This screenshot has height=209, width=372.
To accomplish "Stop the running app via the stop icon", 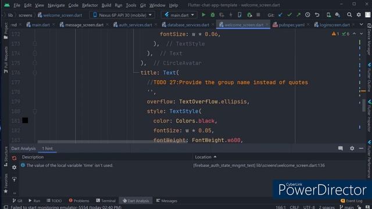I will [x=258, y=15].
